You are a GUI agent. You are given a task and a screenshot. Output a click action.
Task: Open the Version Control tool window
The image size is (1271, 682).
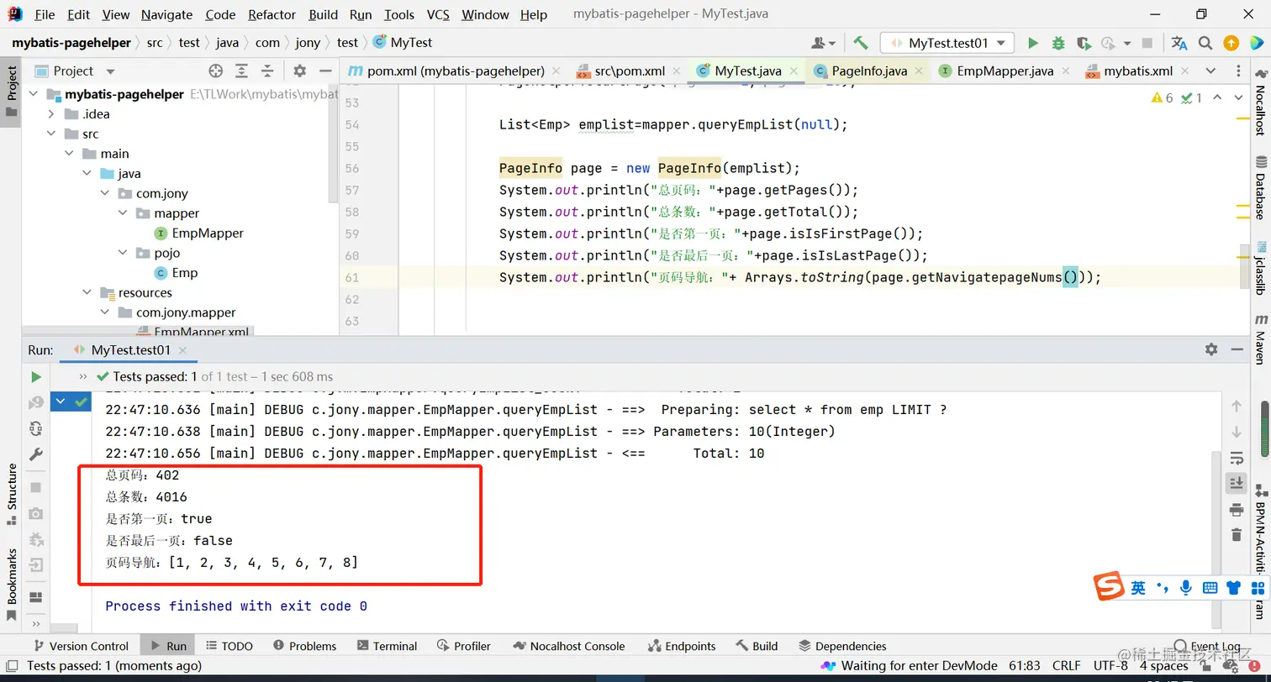pos(81,646)
